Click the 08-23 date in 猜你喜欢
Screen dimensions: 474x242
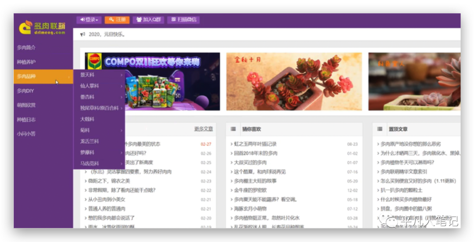point(352,144)
